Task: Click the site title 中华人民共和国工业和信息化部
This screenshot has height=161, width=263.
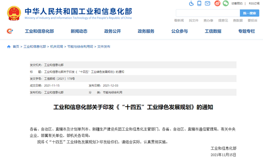Action: coord(78,11)
